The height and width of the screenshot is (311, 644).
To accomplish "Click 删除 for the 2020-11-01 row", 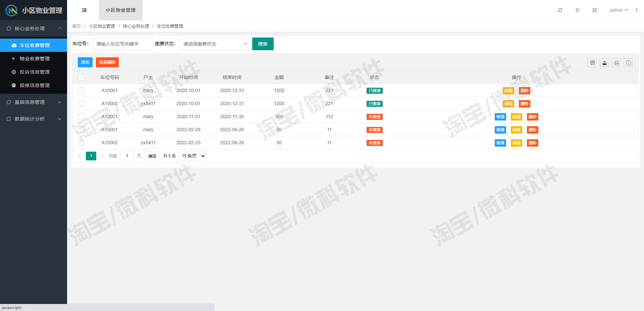I will (x=533, y=117).
